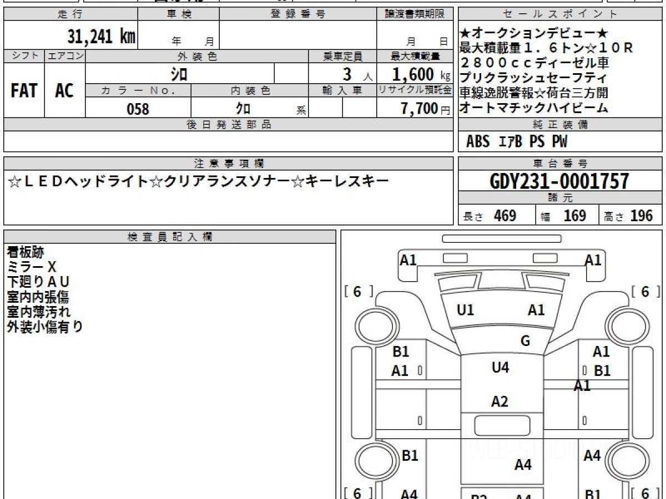Select the オートマチックハイビーム line
666x499 pixels.
[534, 108]
